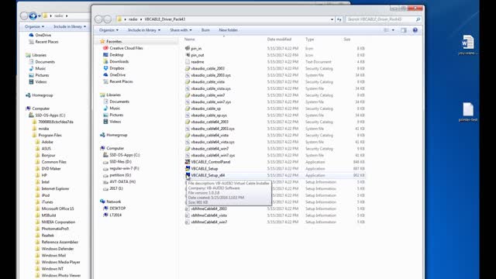Open the Share with dropdown
The width and height of the screenshot is (496, 279).
click(181, 30)
